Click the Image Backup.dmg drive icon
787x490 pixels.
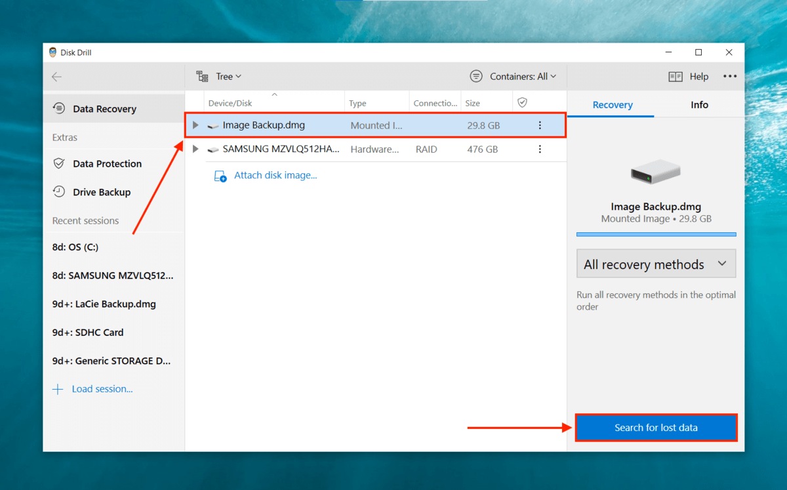coord(213,126)
